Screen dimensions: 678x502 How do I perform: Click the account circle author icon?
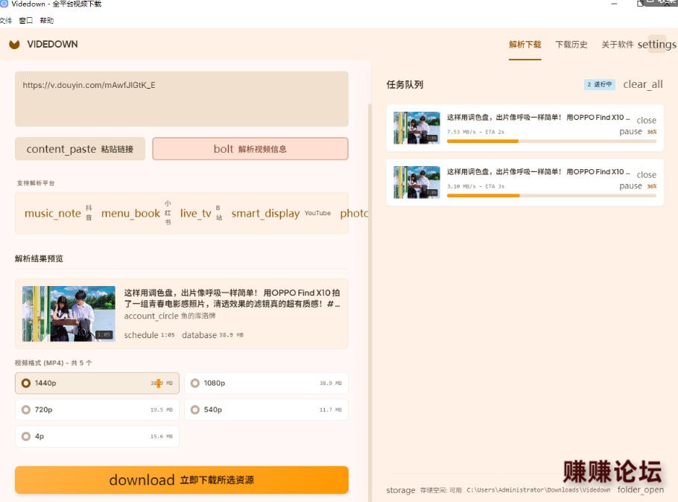[151, 316]
